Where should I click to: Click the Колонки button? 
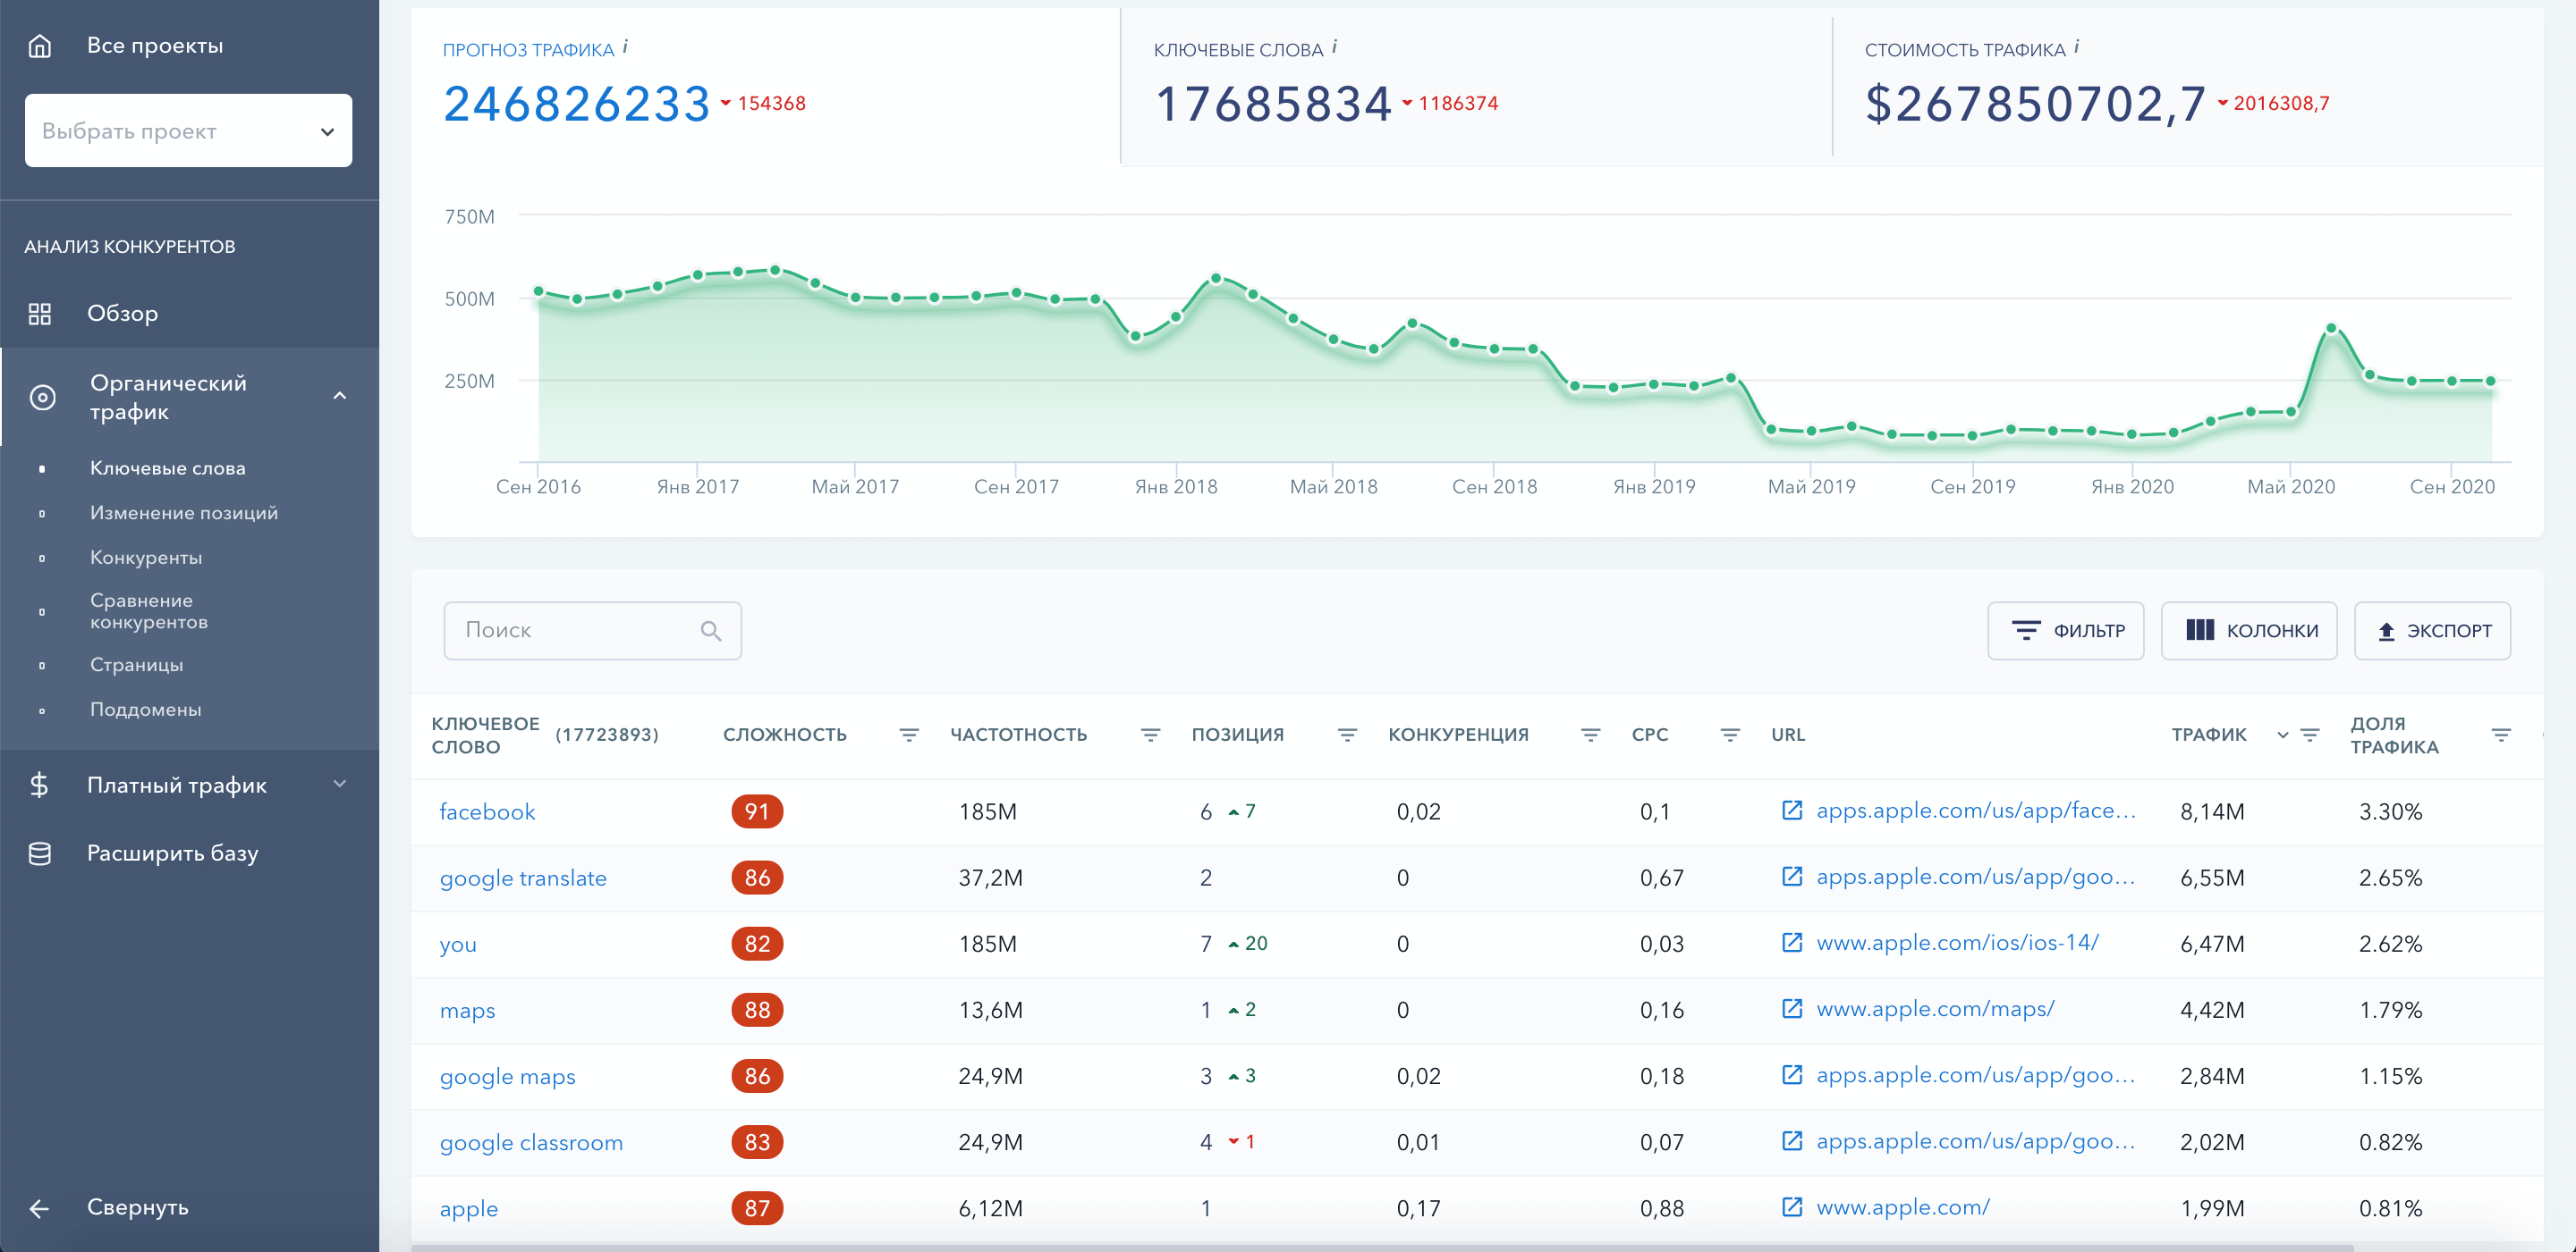(x=2249, y=631)
